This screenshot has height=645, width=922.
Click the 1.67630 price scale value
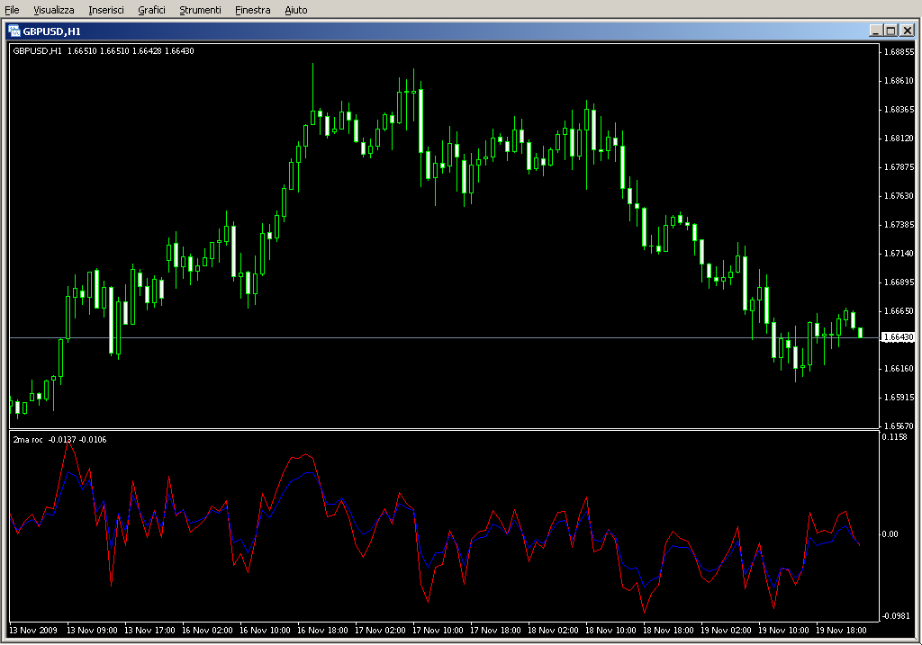(x=899, y=195)
